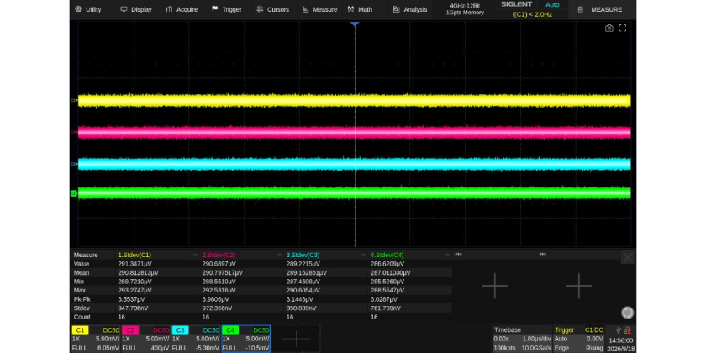Screen dimensions: 706x353
Task: Click the 4GHz-12Bit 1Gpts Memory label
Action: [465, 9]
